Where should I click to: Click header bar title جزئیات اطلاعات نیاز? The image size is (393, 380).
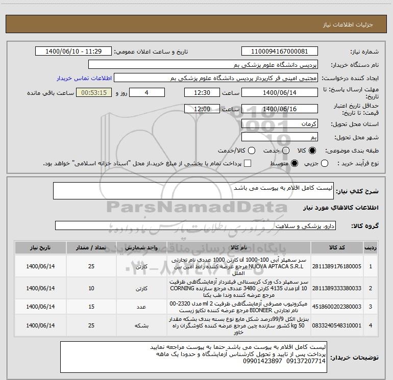tap(348, 24)
